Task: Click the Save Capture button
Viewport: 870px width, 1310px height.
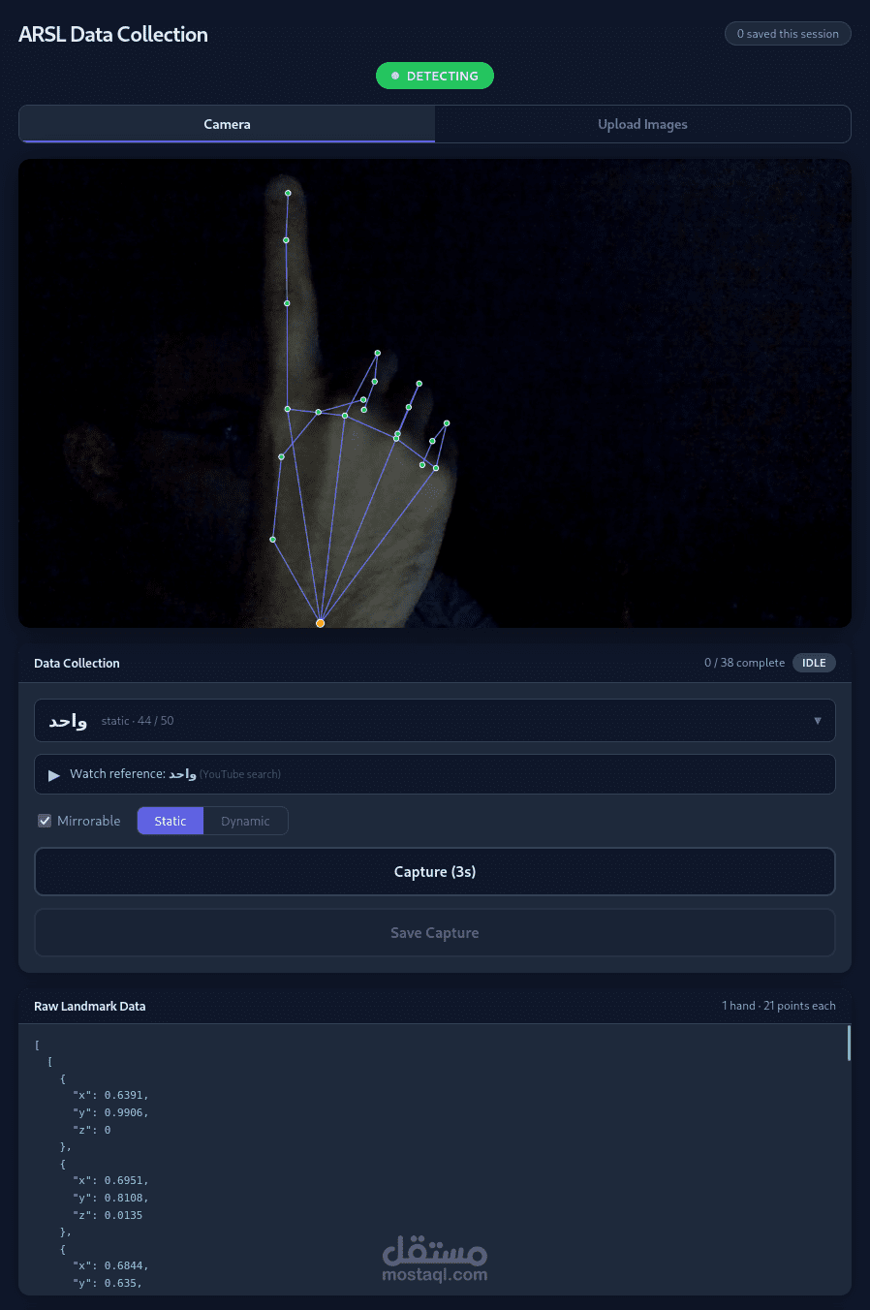Action: [435, 933]
